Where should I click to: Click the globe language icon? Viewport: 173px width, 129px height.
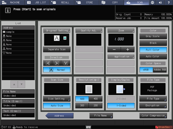[152, 2]
